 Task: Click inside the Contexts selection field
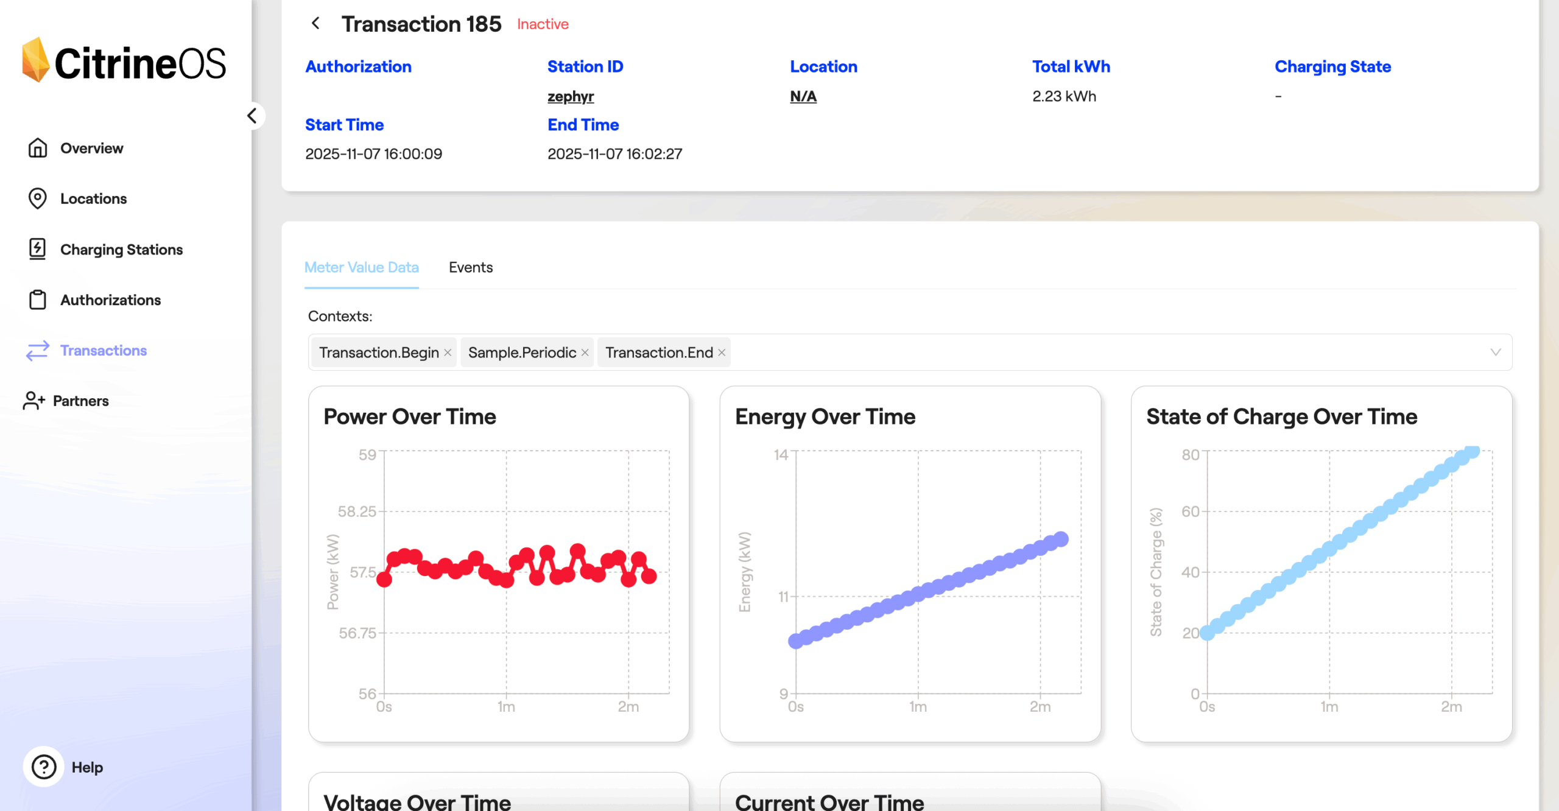click(x=1096, y=353)
